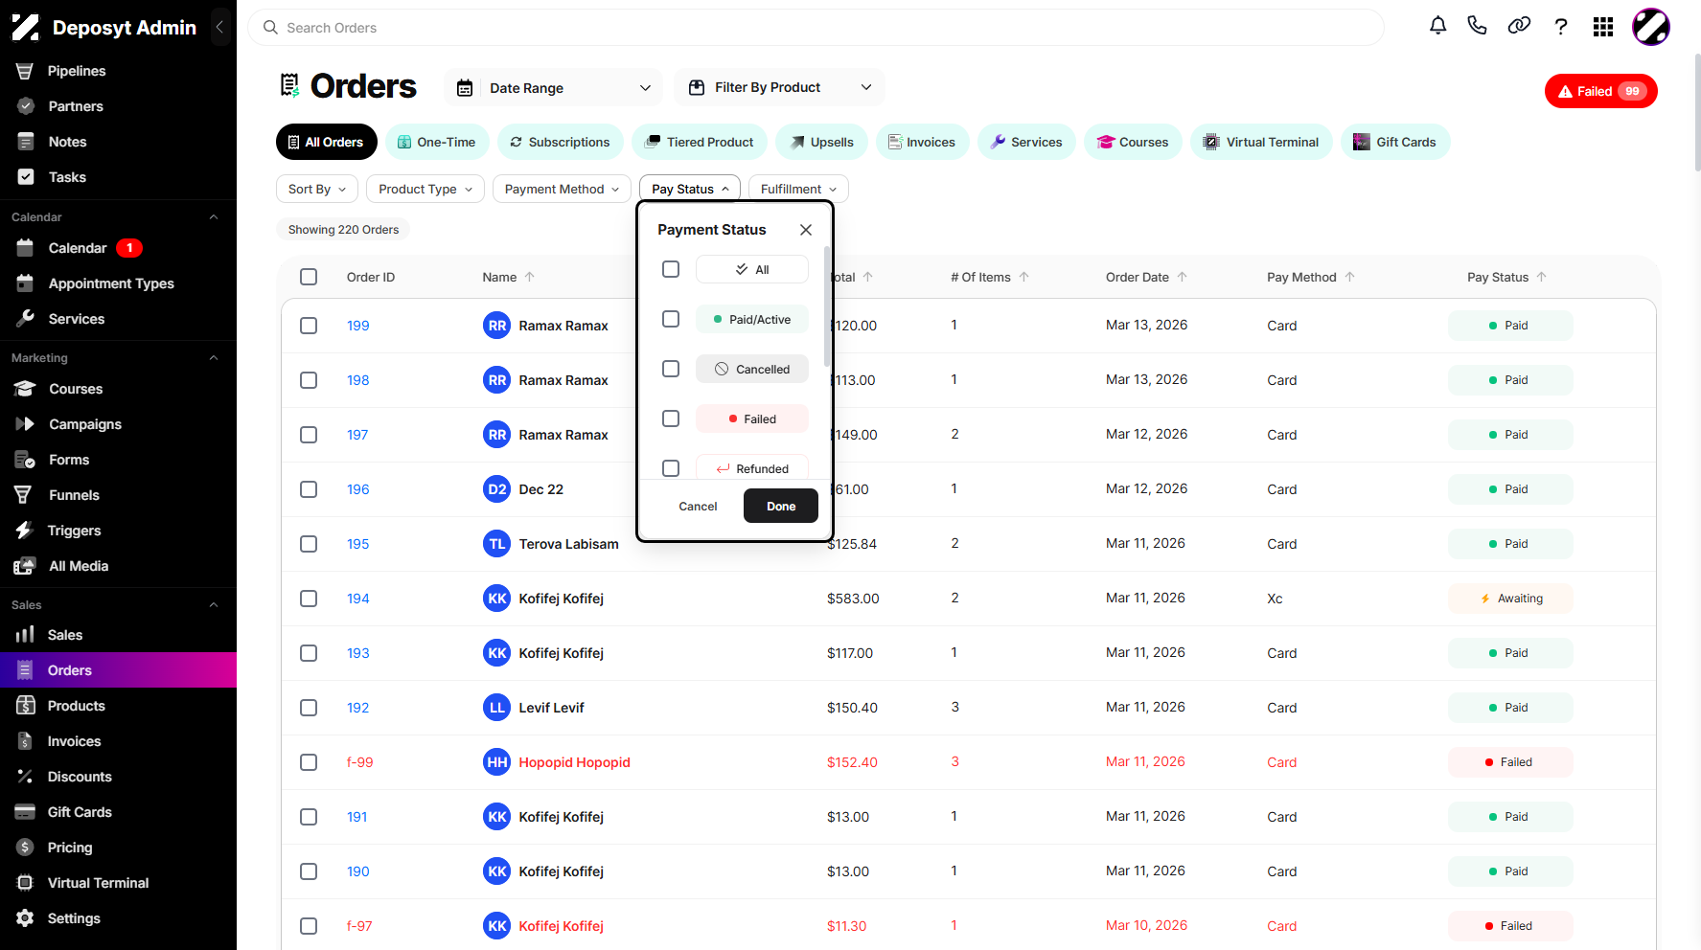Viewport: 1701px width, 950px height.
Task: Open the Sort By dropdown
Action: pyautogui.click(x=317, y=189)
